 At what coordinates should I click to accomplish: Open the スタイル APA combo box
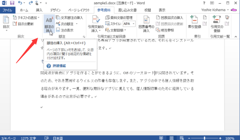coord(129,24)
